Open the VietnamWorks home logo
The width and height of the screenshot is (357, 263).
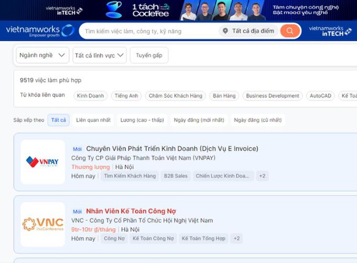pyautogui.click(x=40, y=31)
